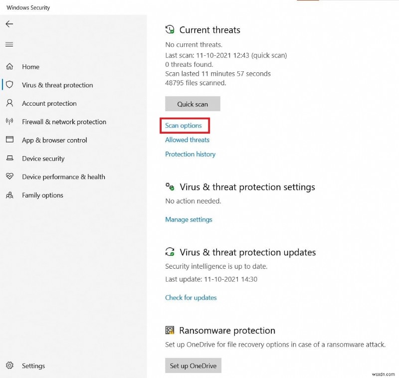The width and height of the screenshot is (399, 378).
Task: Select the Virus & threat protection shield icon
Action: (10, 85)
